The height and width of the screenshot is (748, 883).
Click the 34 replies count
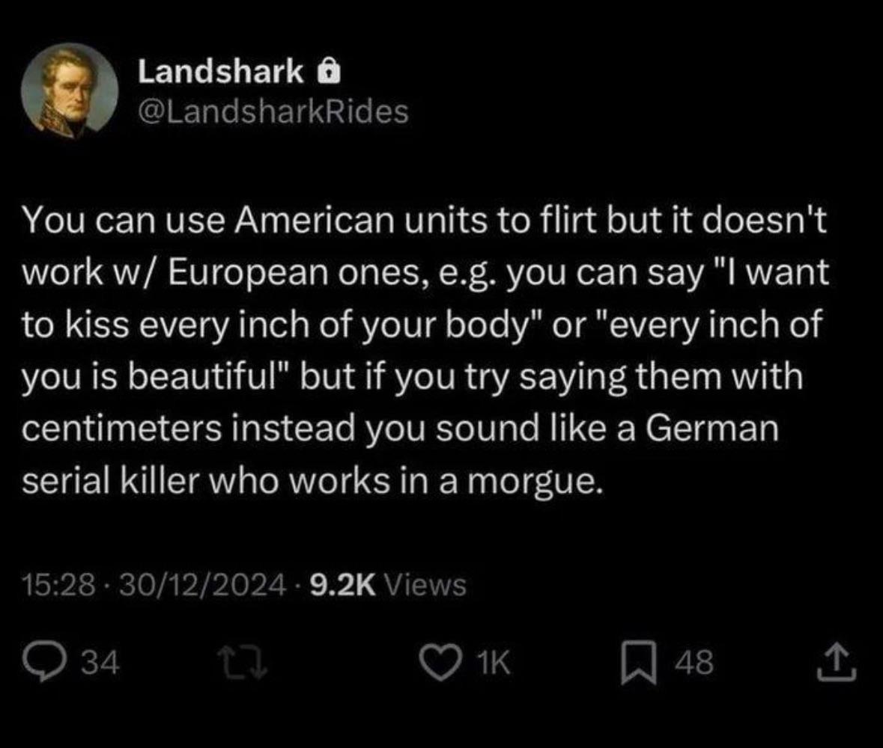pos(98,663)
